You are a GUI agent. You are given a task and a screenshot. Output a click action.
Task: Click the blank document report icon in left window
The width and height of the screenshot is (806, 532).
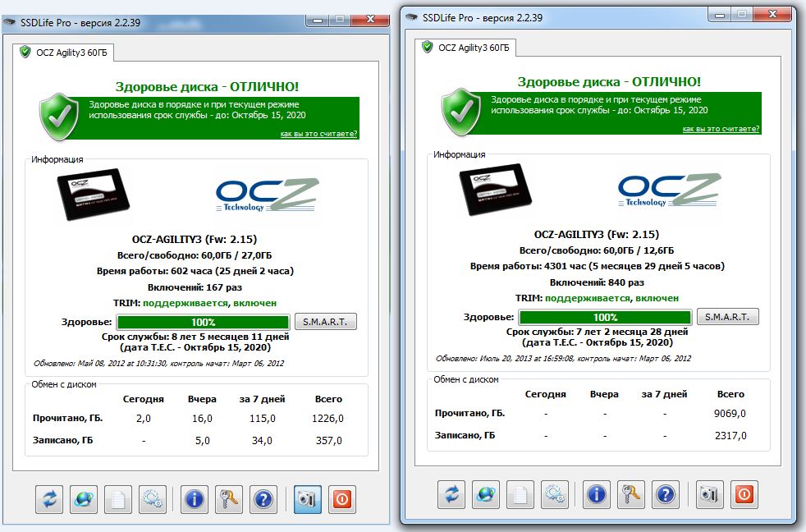pos(118,499)
